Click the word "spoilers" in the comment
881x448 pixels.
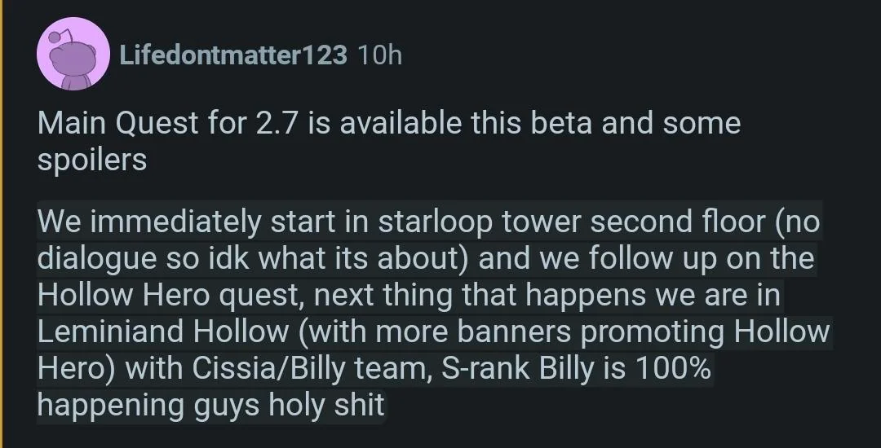tap(91, 160)
